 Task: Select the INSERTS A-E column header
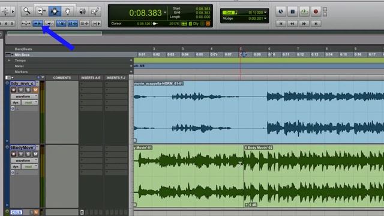(x=91, y=77)
